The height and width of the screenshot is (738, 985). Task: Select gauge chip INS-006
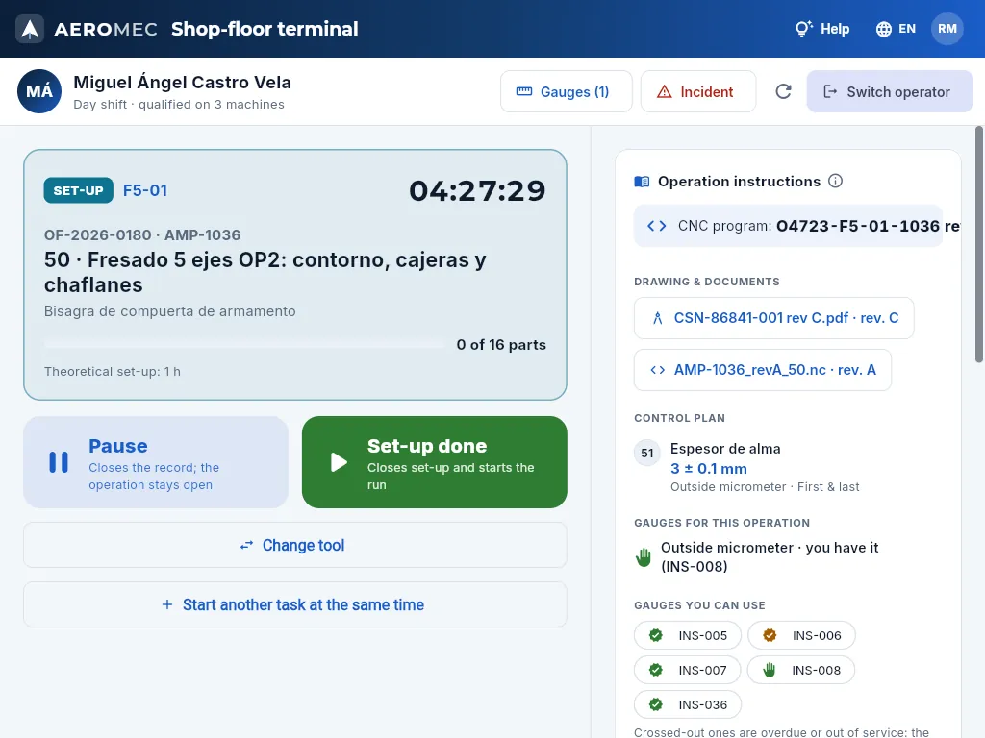[801, 635]
